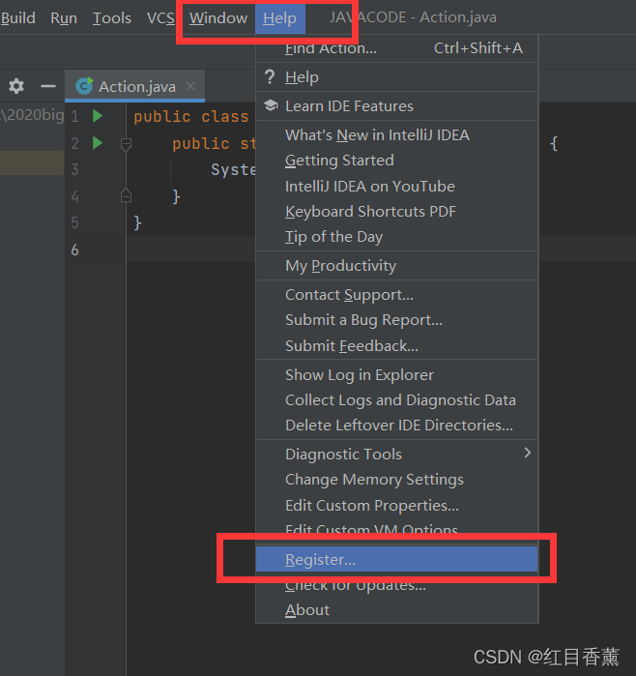The height and width of the screenshot is (676, 636).
Task: Open My Productivity
Action: (397, 266)
